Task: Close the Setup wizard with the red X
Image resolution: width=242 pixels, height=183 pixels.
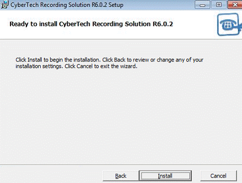Action: pyautogui.click(x=235, y=5)
